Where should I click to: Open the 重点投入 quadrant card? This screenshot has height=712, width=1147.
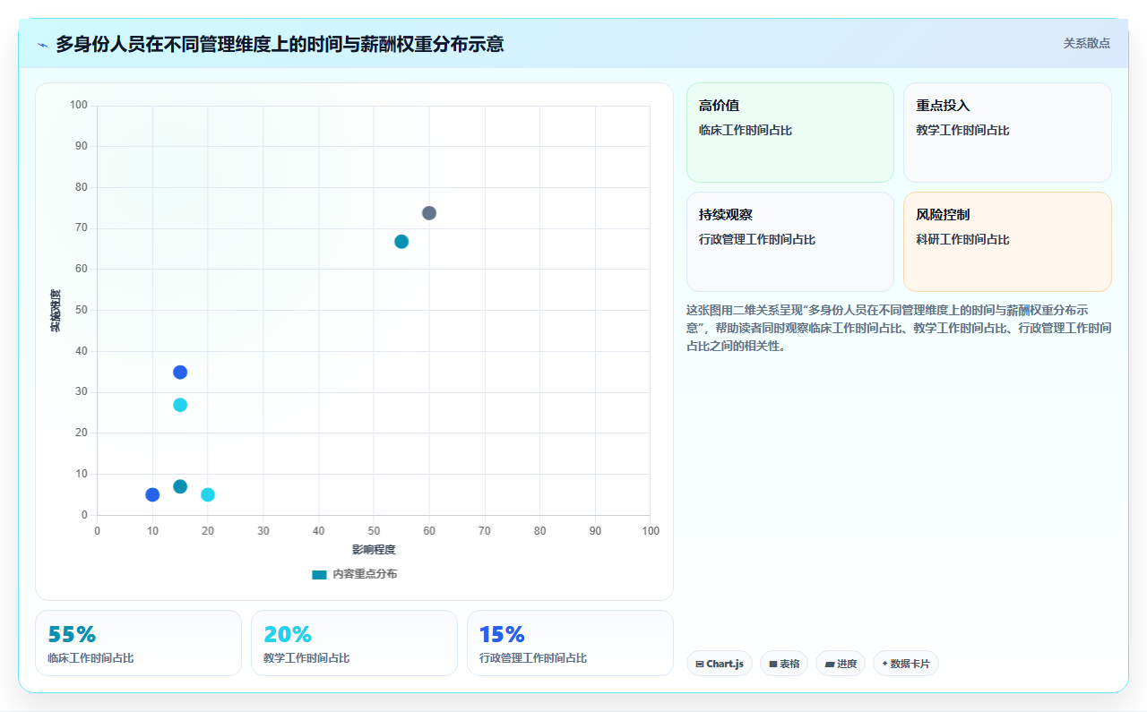1007,133
